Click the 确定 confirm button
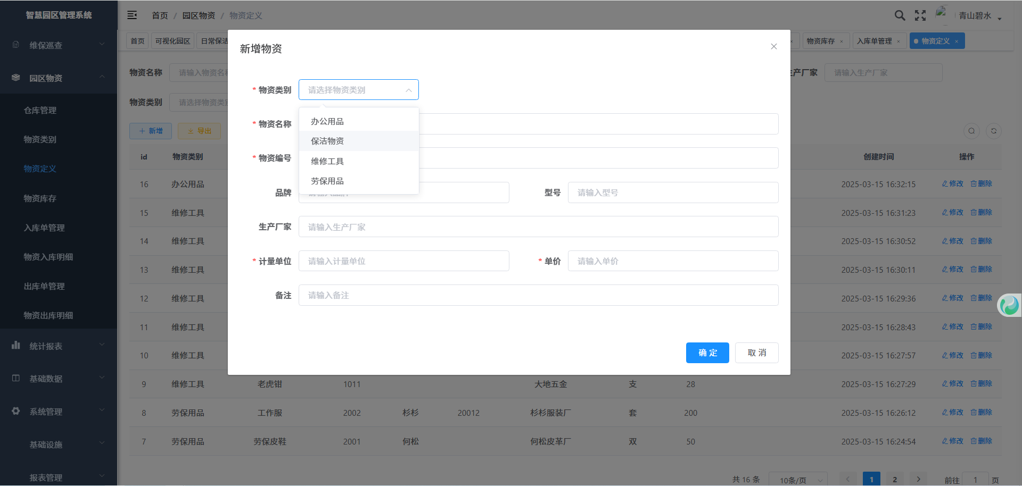Screen dimensions: 1022x486 (707, 353)
